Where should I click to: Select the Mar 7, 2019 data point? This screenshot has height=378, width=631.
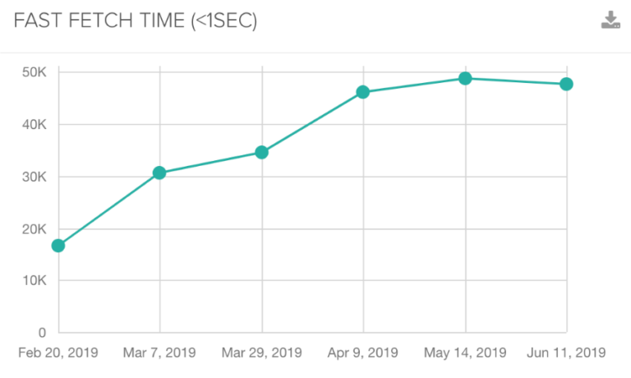[x=159, y=173]
